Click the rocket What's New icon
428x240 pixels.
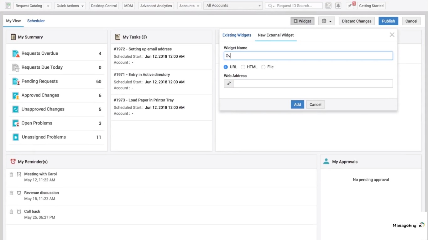[350, 5]
